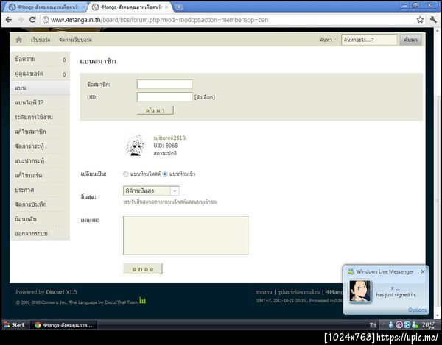The width and height of the screenshot is (442, 345).
Task: Open ข้อความ in the sidebar
Action: tap(40, 59)
